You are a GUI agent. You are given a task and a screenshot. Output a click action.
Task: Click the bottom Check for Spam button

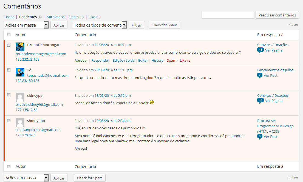[x=90, y=178]
